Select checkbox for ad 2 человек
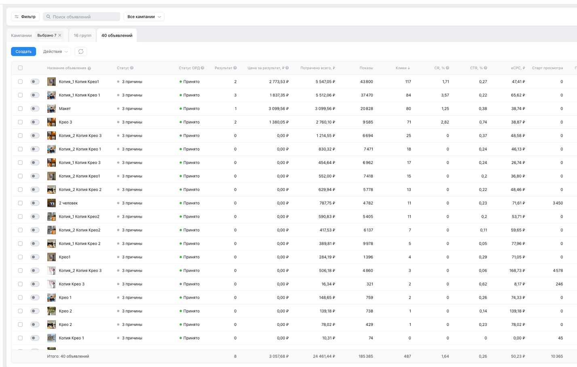The height and width of the screenshot is (367, 577). click(20, 203)
